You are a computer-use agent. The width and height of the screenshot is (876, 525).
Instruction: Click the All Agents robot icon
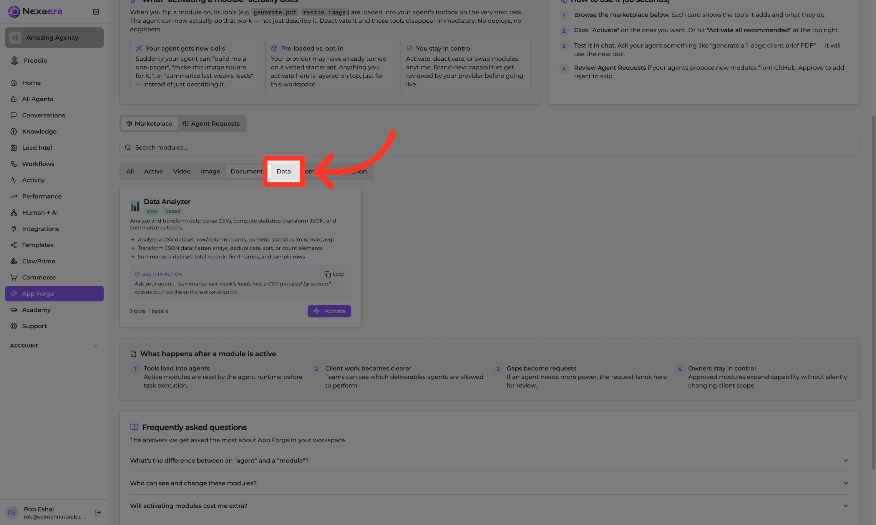pos(14,99)
